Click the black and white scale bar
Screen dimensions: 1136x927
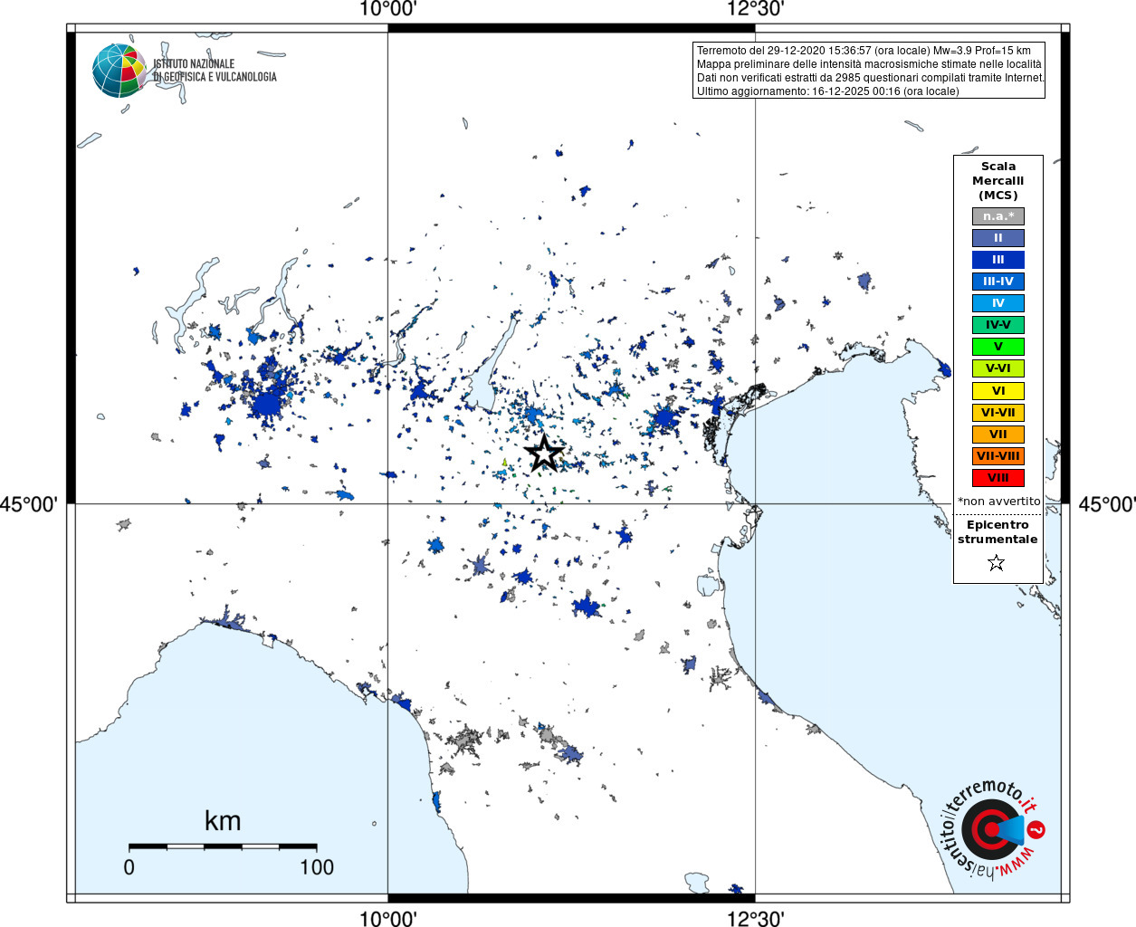(223, 846)
